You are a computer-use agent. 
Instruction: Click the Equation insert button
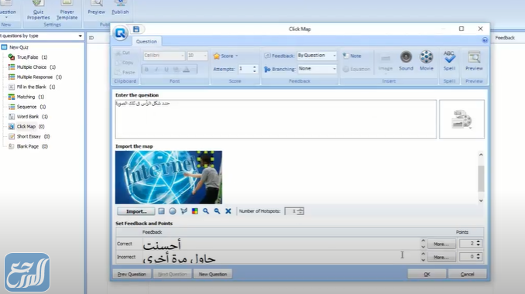(x=357, y=69)
